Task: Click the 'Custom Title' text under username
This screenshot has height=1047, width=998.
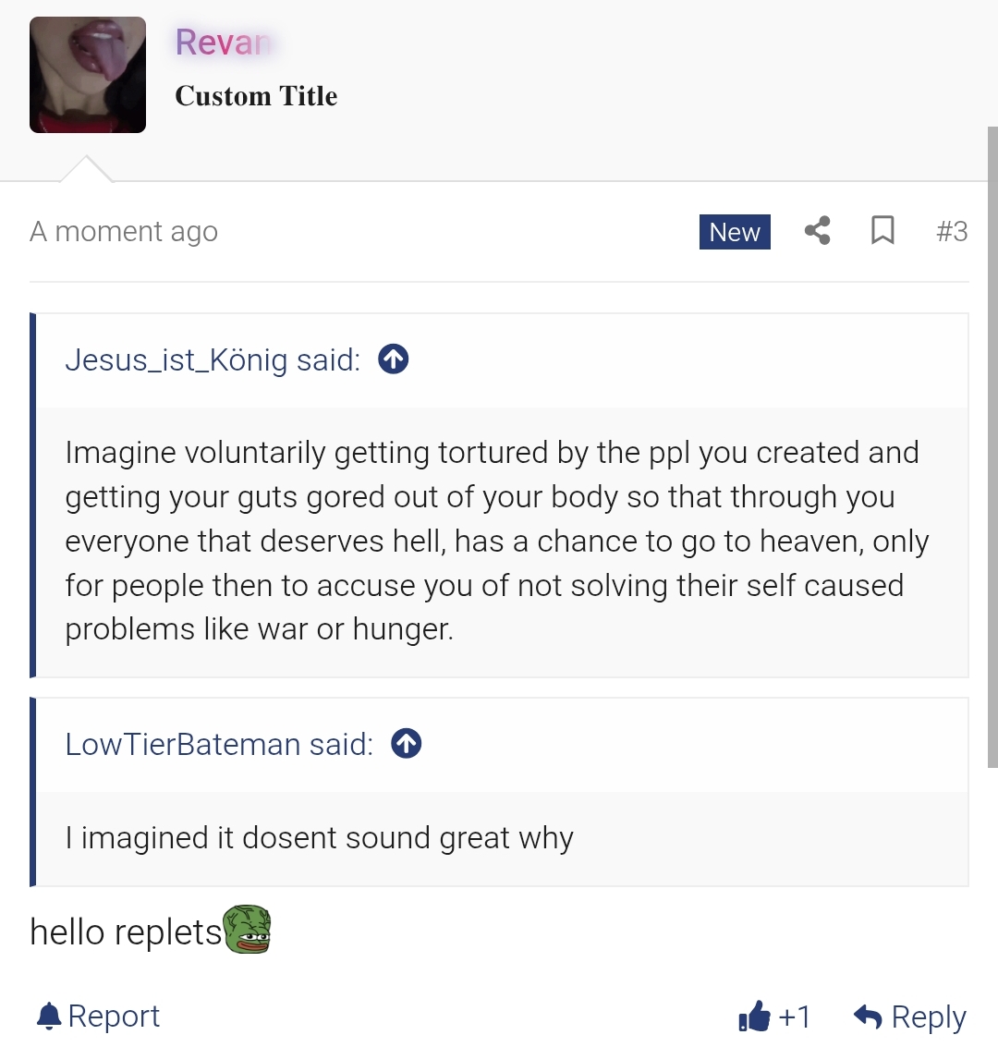Action: coord(256,95)
